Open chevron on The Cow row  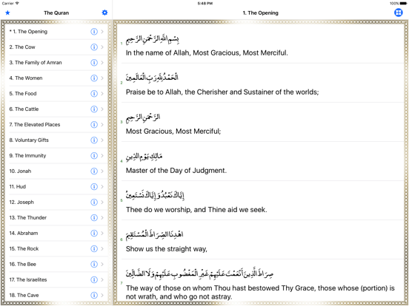click(102, 47)
